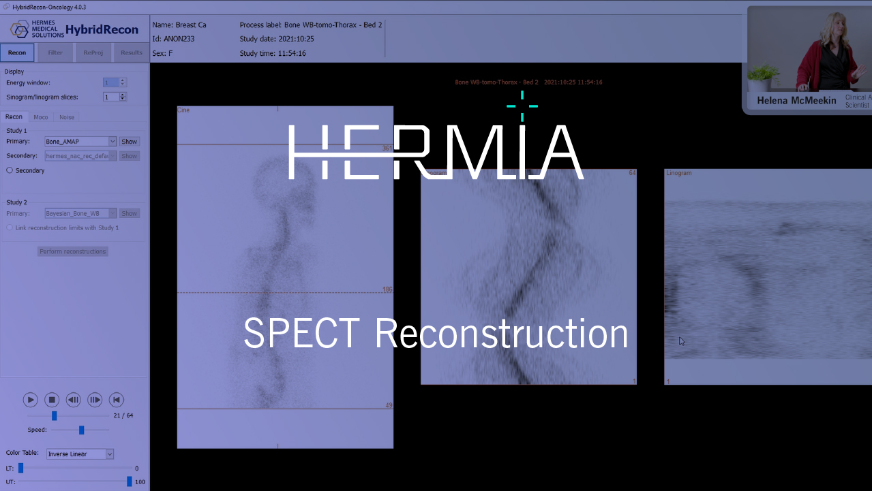Jump to first cine frame
The height and width of the screenshot is (491, 872).
117,400
